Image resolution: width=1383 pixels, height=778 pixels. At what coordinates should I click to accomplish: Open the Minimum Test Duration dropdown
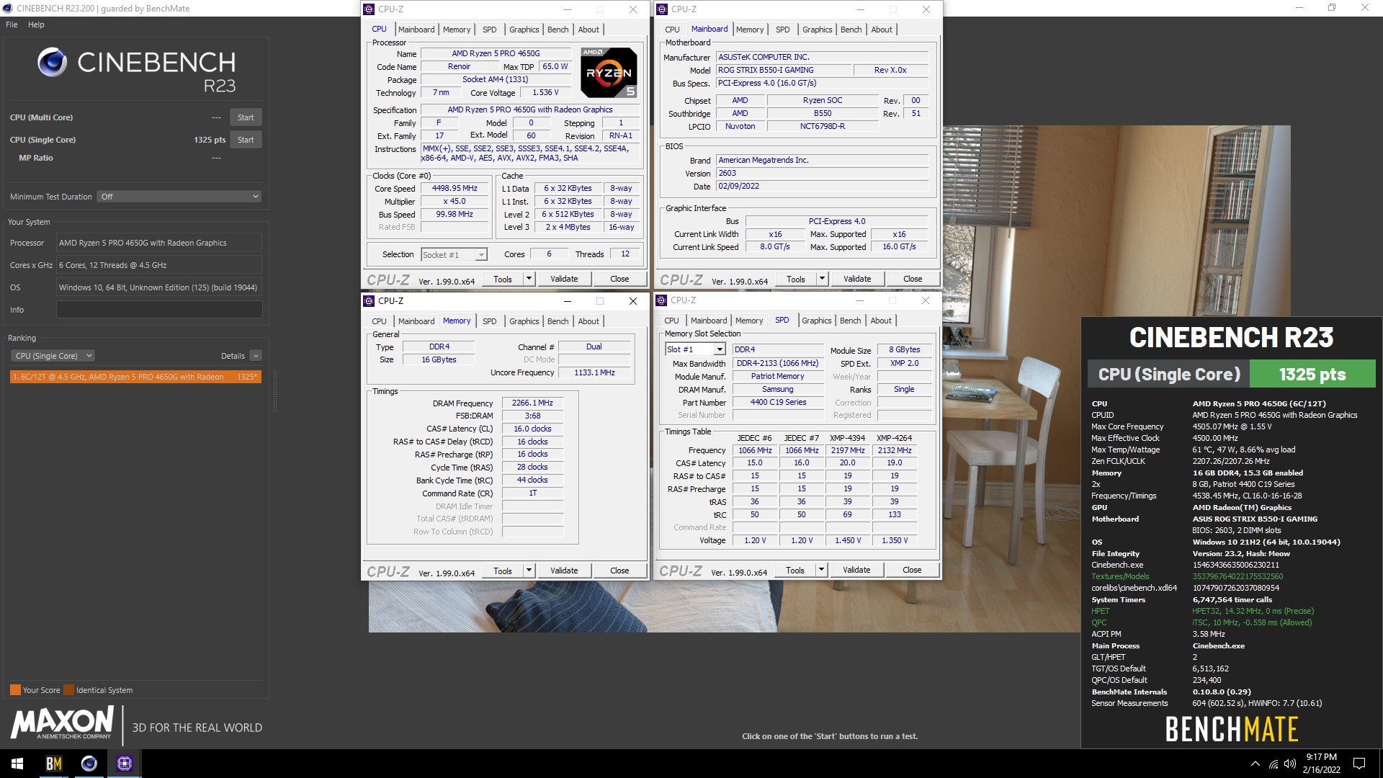pyautogui.click(x=179, y=197)
